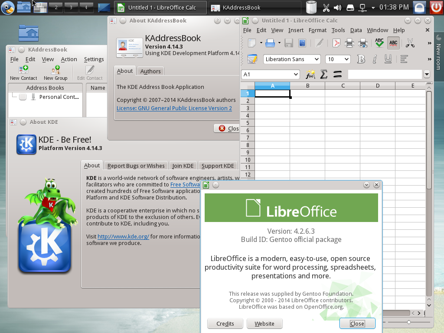
Task: Click the Edit File pencil icon in Calc
Action: pyautogui.click(x=319, y=43)
